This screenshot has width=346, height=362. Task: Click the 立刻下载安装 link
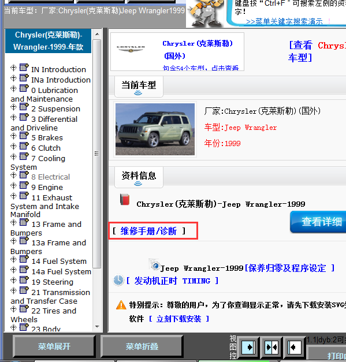(179, 319)
